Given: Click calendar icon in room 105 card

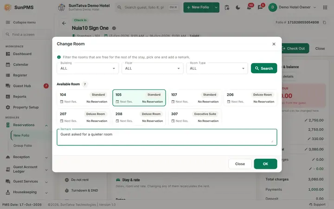Looking at the screenshot, I should coord(117,102).
